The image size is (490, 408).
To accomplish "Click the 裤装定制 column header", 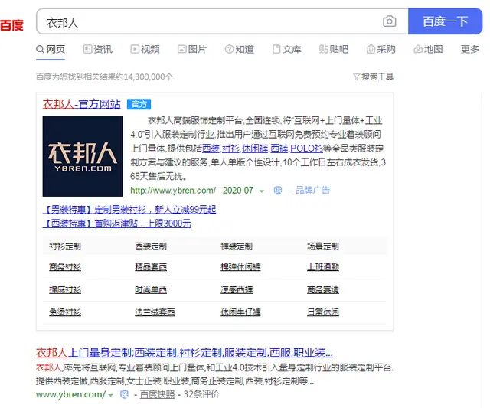I will coord(237,246).
